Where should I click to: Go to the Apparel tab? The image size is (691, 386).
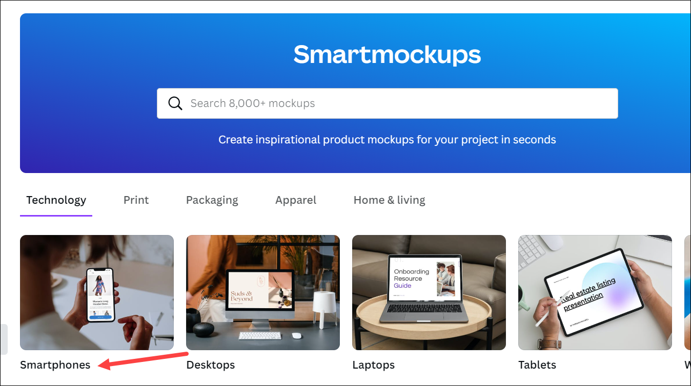(x=296, y=200)
